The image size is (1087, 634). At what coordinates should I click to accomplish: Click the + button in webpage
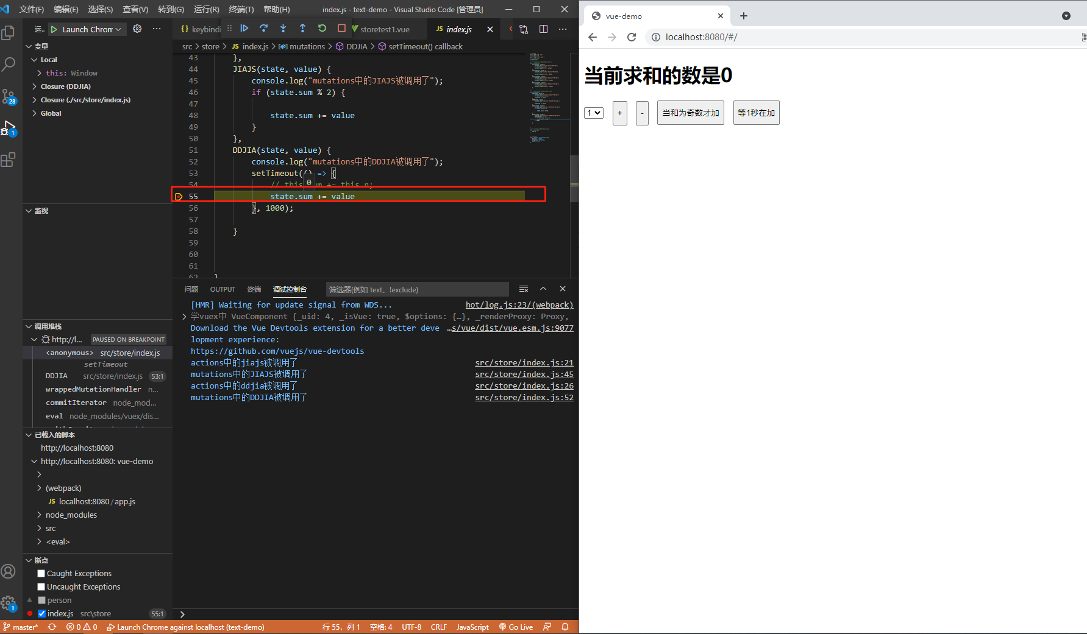click(620, 113)
